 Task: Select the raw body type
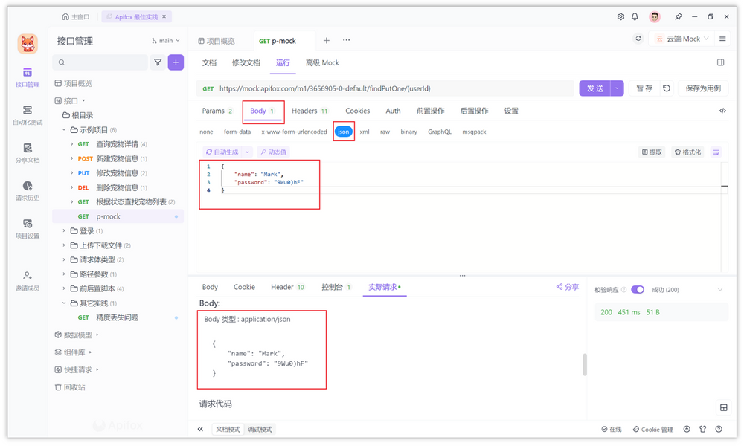(385, 132)
